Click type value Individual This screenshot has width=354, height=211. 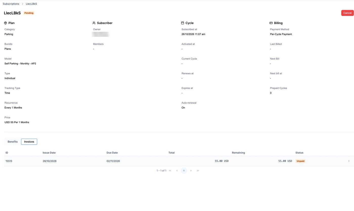coord(10,78)
